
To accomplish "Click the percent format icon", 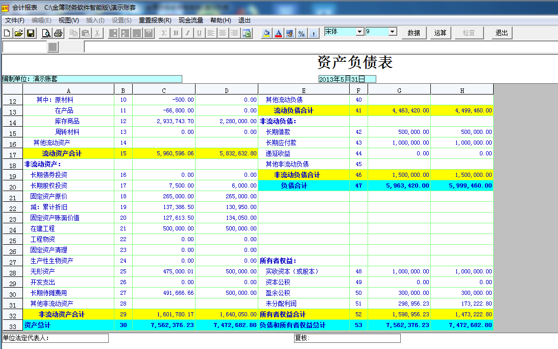I will tap(302, 33).
